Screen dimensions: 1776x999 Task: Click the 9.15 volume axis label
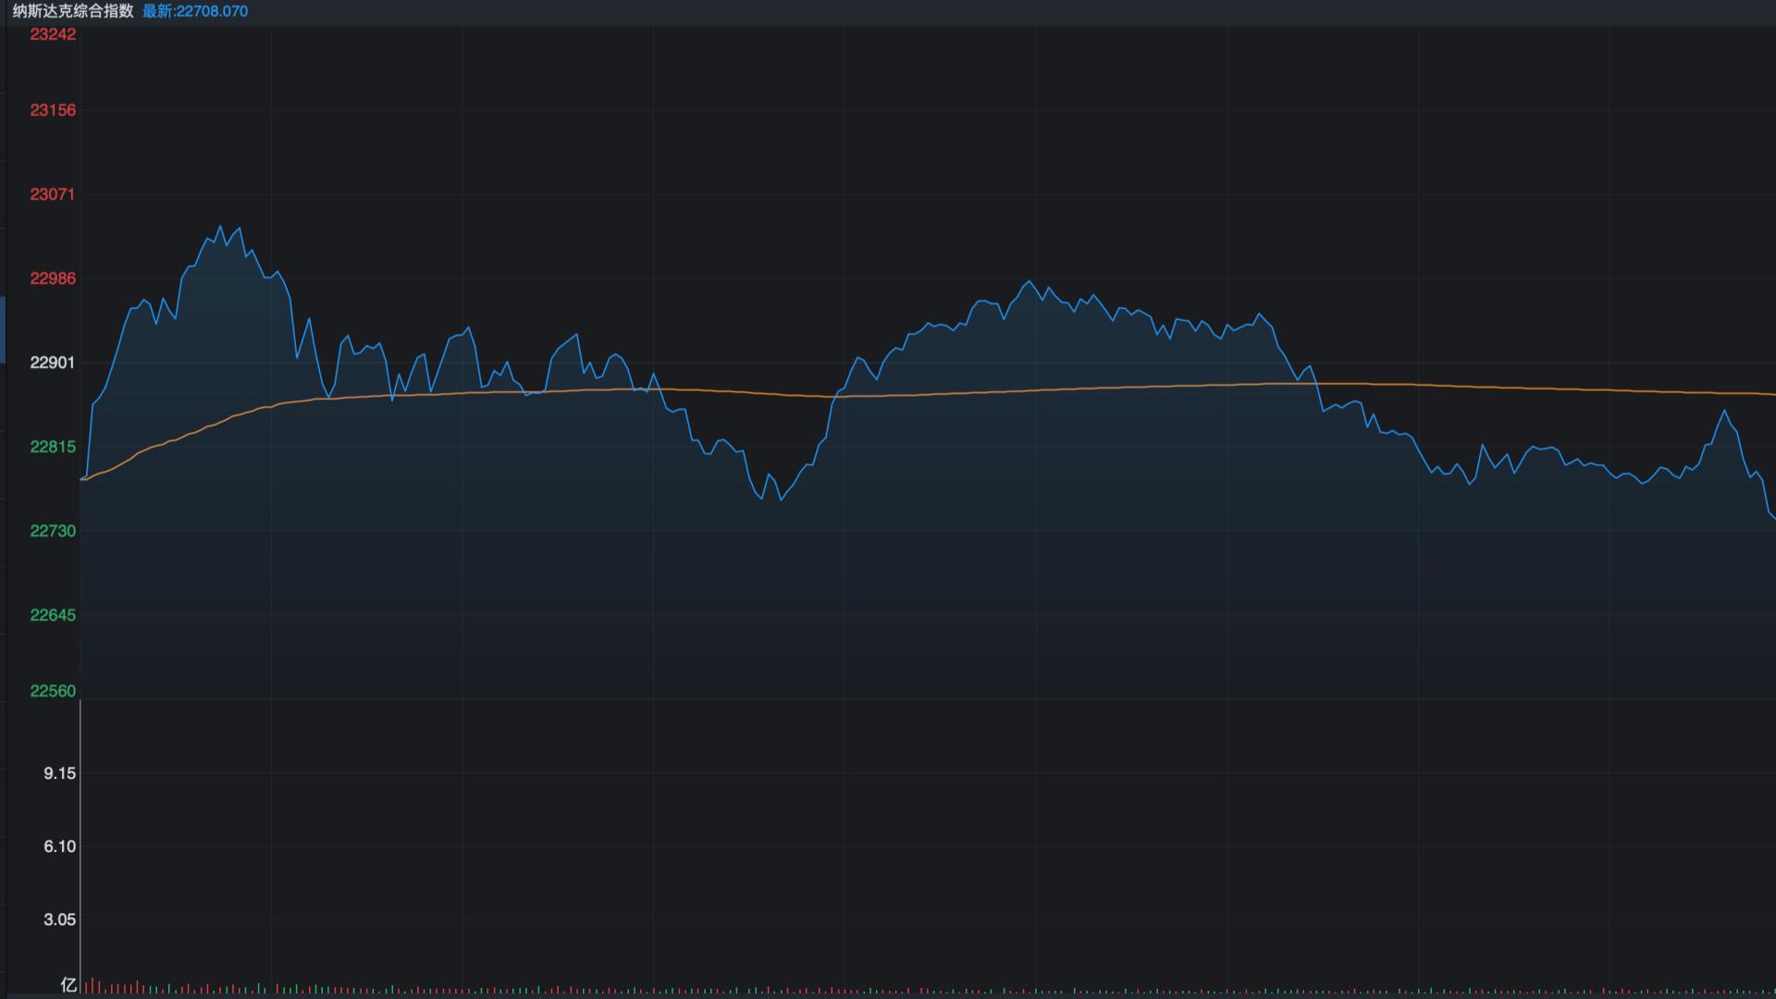point(59,773)
